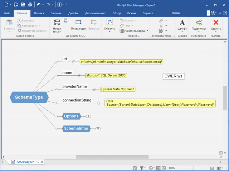Click Поделиться share icon
229x171 pixels.
(199, 22)
